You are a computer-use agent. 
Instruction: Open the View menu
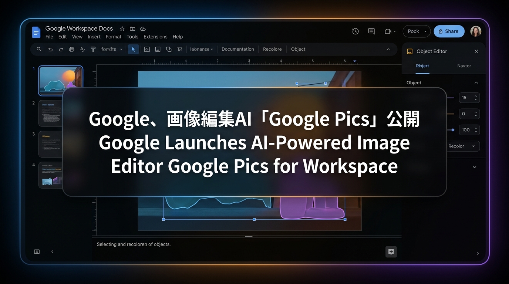(77, 37)
